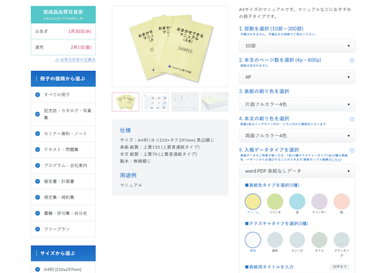Click help icon beside data type selection
Screen dimensions: 386x273
pyautogui.click(x=351, y=151)
